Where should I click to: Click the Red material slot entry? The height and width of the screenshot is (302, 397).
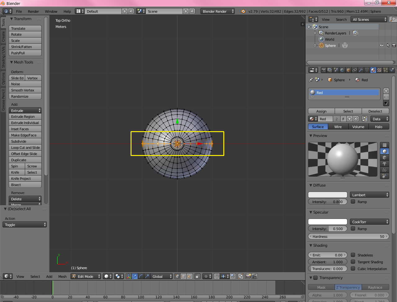pyautogui.click(x=344, y=92)
